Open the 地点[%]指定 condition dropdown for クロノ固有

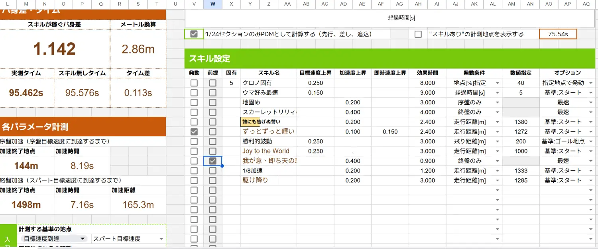(x=497, y=83)
